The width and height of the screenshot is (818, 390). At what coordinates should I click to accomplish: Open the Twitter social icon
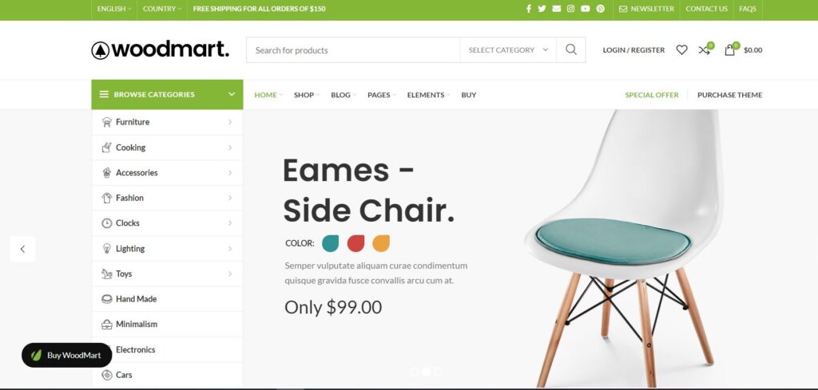click(x=542, y=9)
